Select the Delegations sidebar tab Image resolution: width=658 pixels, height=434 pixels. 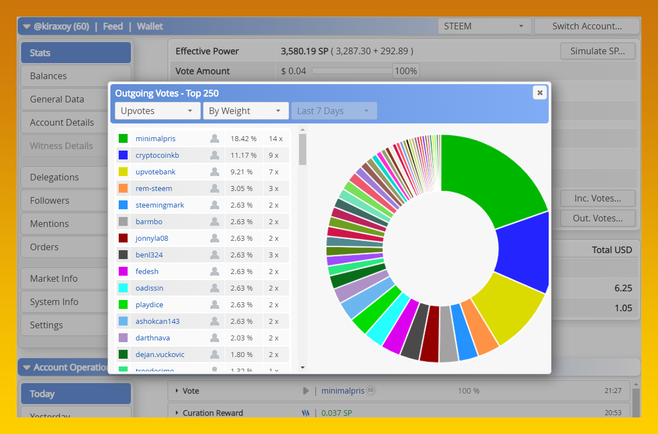tap(76, 177)
